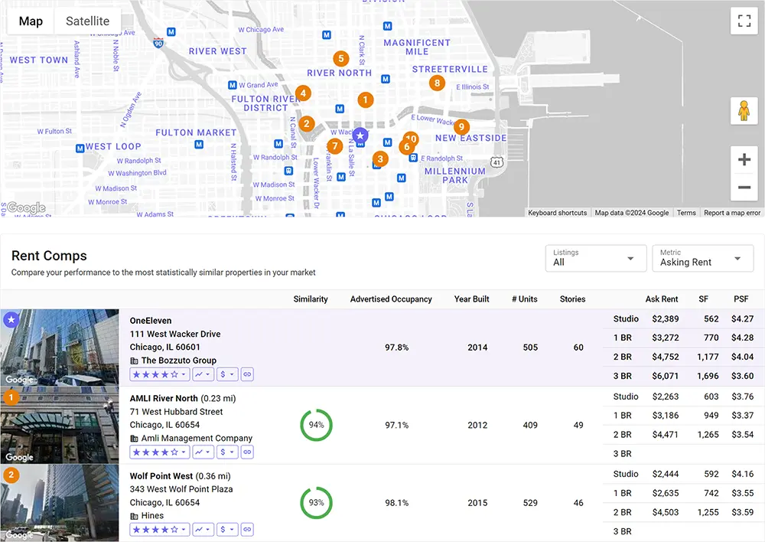Click the AMLI River North property thumbnail photo

pyautogui.click(x=60, y=425)
